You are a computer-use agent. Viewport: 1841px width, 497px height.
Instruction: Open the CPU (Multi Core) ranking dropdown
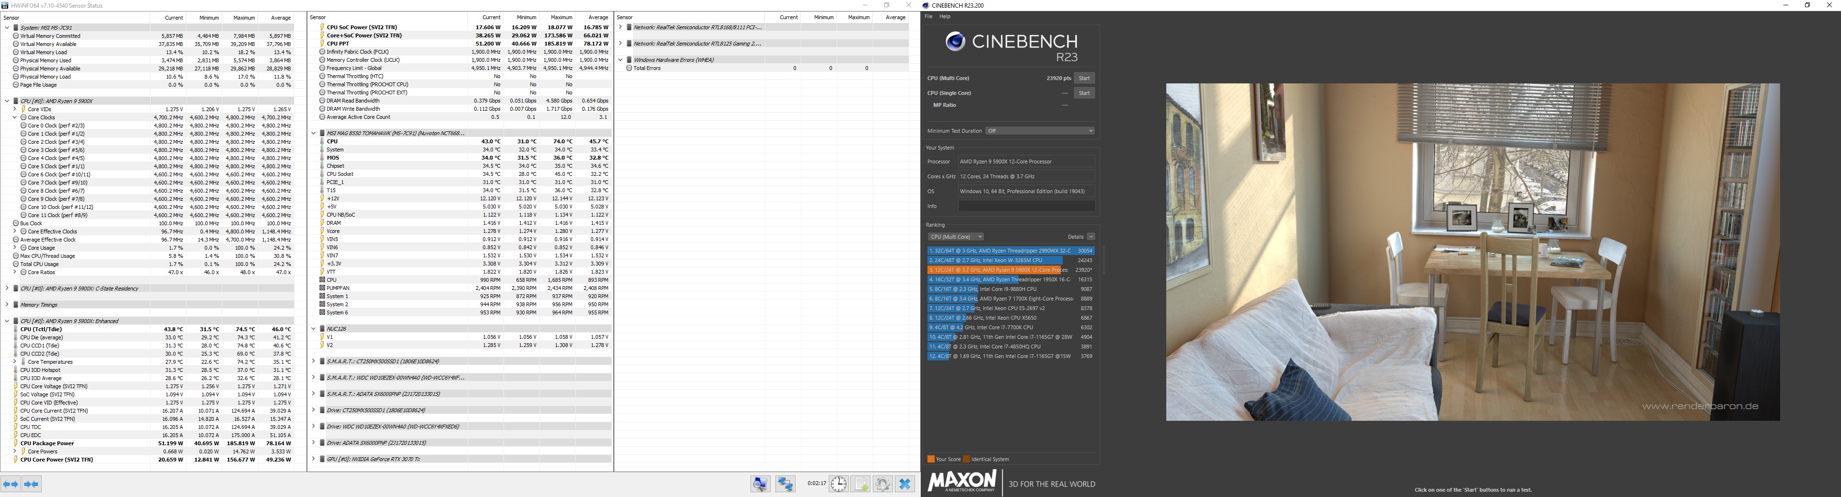tap(956, 236)
